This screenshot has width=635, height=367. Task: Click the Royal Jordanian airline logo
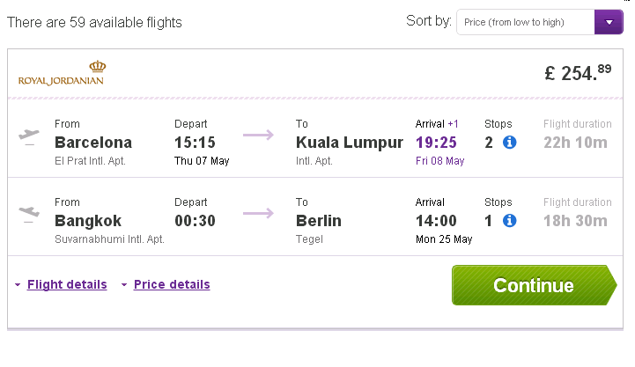coord(61,73)
